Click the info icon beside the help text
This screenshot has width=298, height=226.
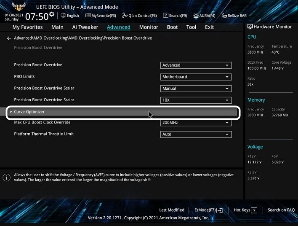point(6,178)
